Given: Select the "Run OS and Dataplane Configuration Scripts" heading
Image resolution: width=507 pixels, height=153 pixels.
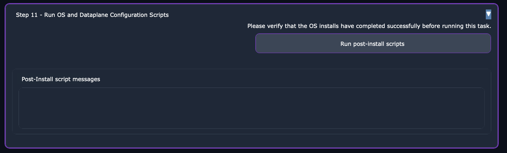Looking at the screenshot, I should [106, 15].
